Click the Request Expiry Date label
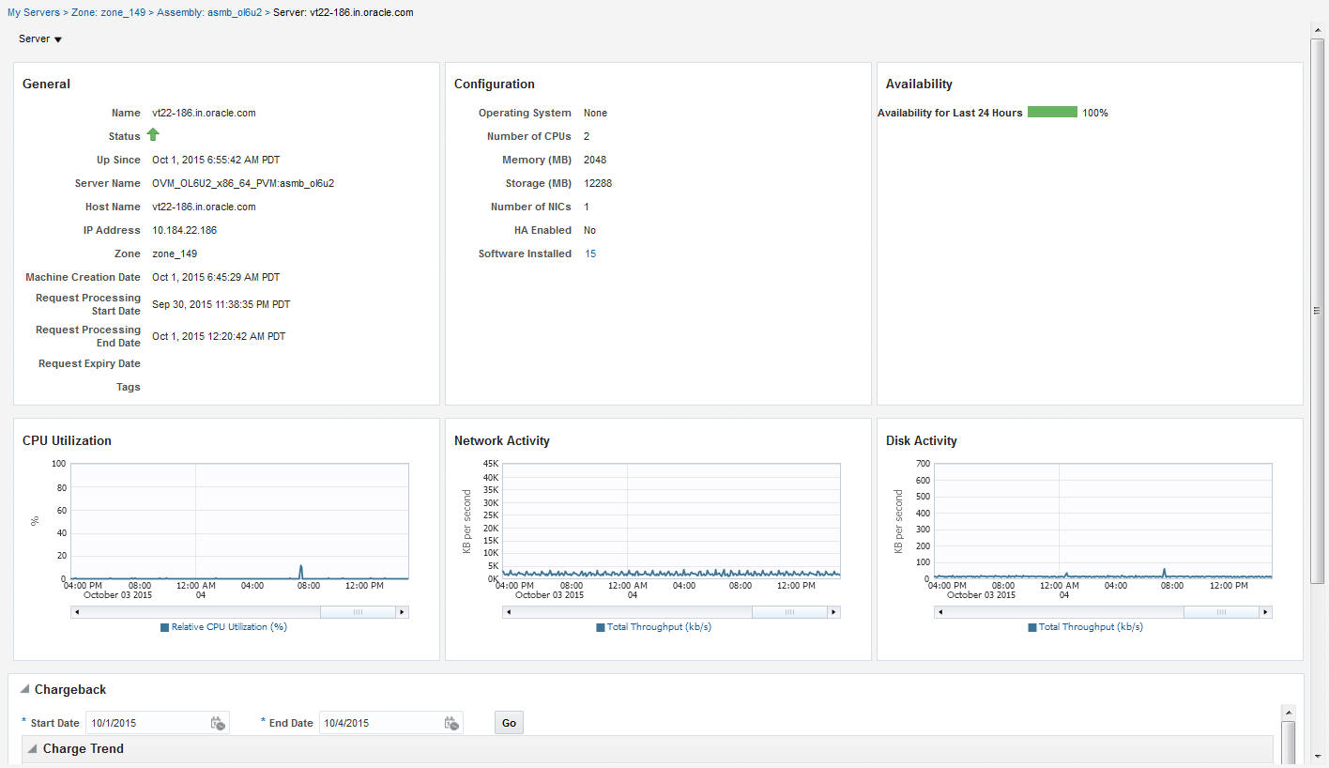Viewport: 1329px width, 768px height. tap(89, 363)
